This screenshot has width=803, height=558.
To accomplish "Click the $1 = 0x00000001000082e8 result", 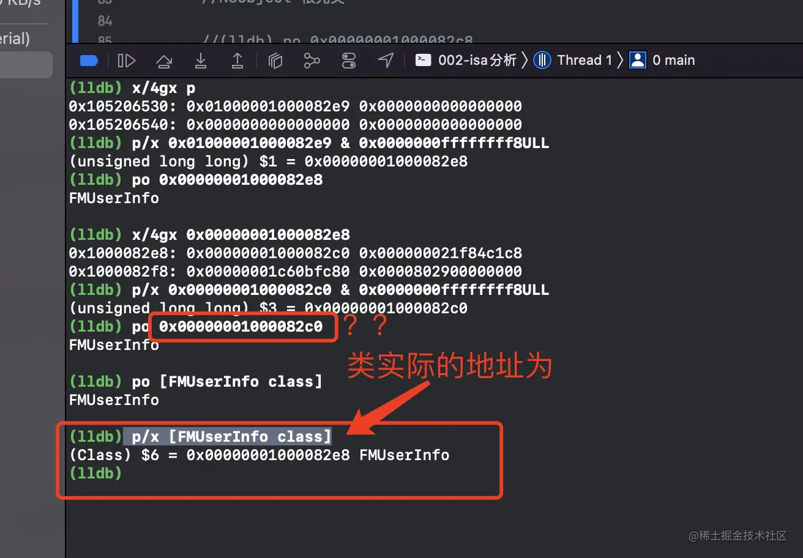I will pyautogui.click(x=268, y=162).
